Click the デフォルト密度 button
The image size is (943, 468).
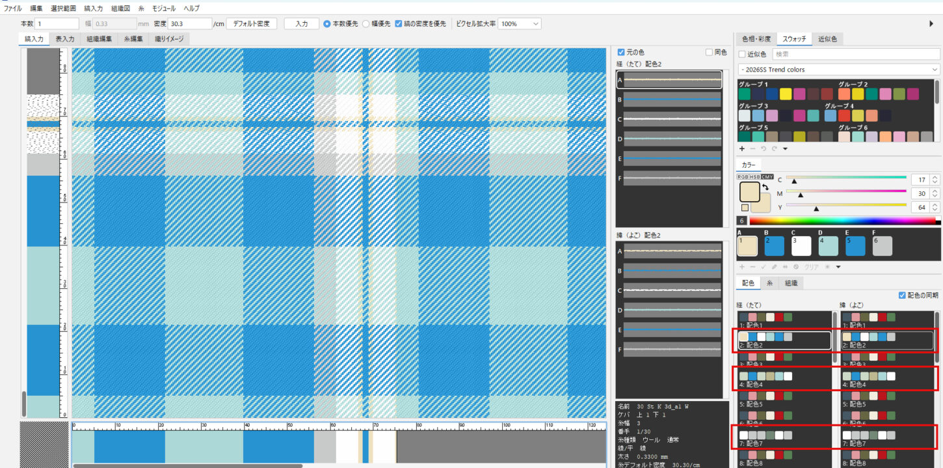click(x=251, y=23)
